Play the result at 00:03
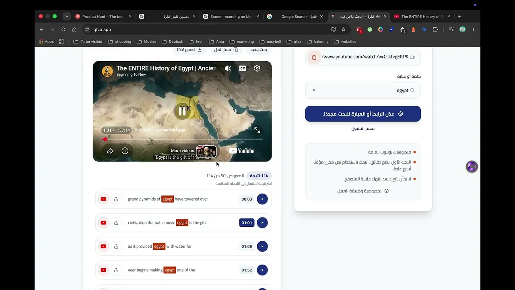Screen dimensions: 515x290 point(262,199)
